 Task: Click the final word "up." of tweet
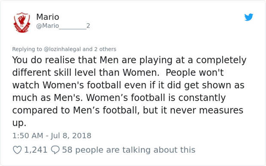(x=19, y=123)
